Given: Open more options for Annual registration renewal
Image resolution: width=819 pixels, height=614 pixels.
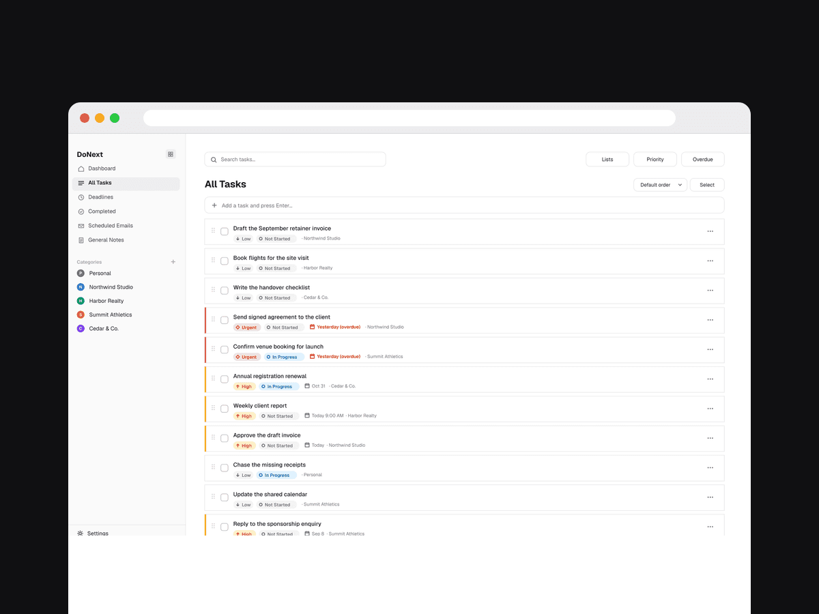Looking at the screenshot, I should point(710,379).
